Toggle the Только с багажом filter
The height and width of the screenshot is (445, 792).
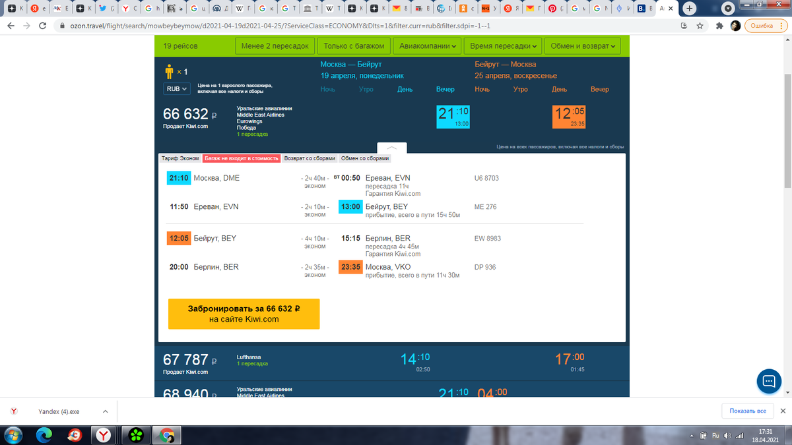point(354,46)
